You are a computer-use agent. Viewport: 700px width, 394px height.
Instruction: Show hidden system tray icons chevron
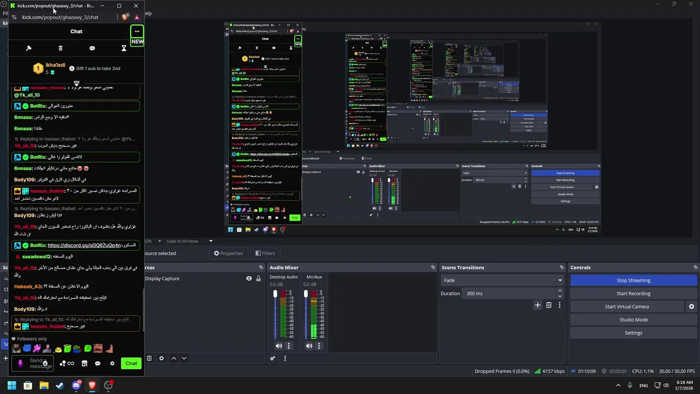click(x=618, y=385)
